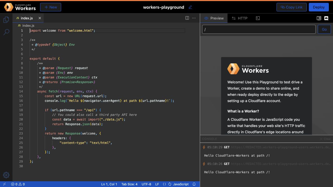333x187 pixels.
Task: Split the editor with layout icon
Action: tap(187, 18)
